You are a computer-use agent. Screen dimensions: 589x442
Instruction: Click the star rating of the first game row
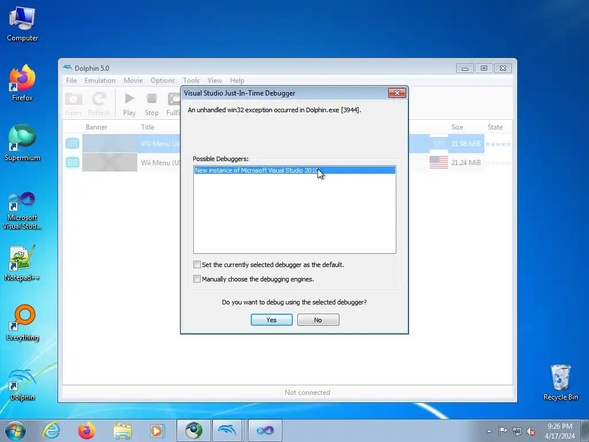pos(498,144)
